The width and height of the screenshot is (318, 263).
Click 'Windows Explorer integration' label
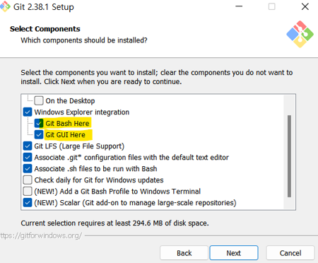pyautogui.click(x=82, y=112)
